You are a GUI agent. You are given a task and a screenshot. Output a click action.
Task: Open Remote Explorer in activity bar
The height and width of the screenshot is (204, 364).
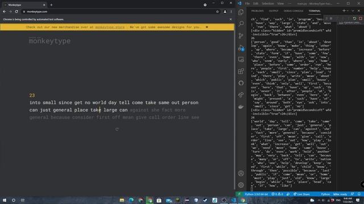[x=241, y=59]
